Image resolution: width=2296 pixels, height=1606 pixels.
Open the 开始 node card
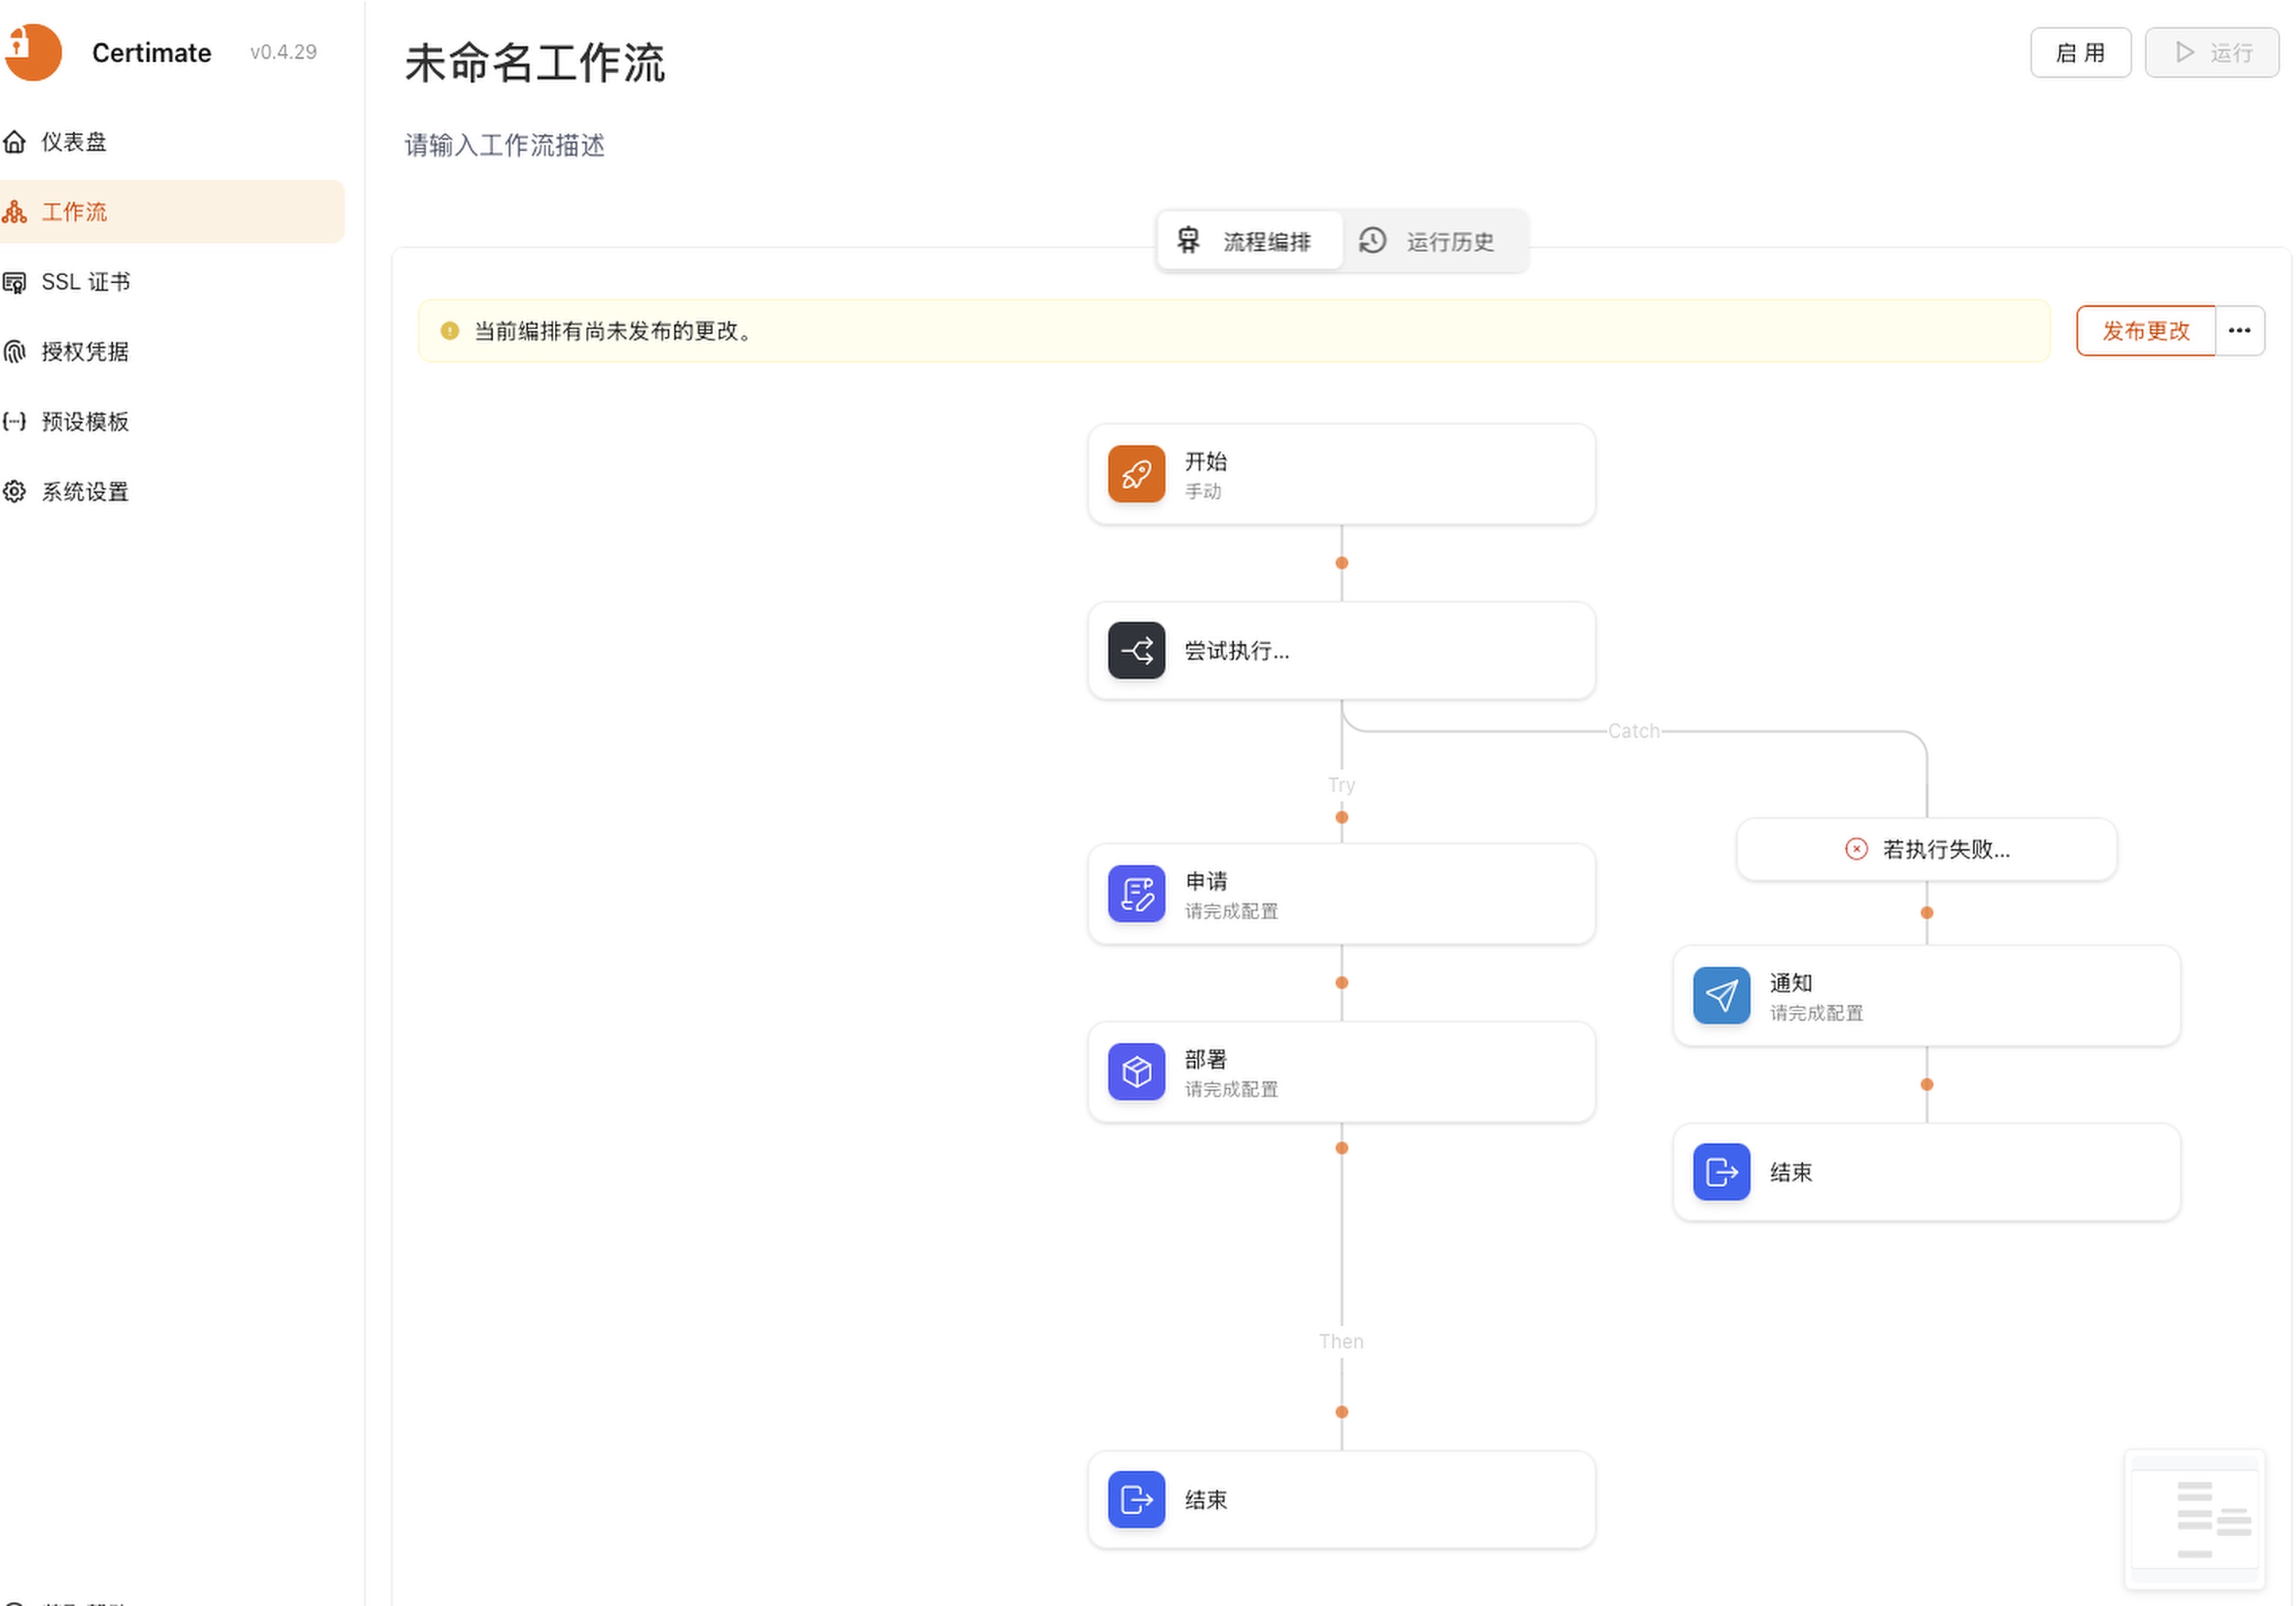click(x=1342, y=474)
